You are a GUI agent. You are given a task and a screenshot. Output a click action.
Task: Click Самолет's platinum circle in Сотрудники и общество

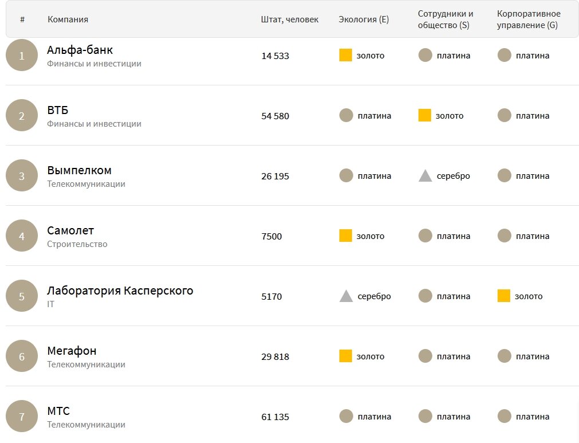pyautogui.click(x=425, y=236)
